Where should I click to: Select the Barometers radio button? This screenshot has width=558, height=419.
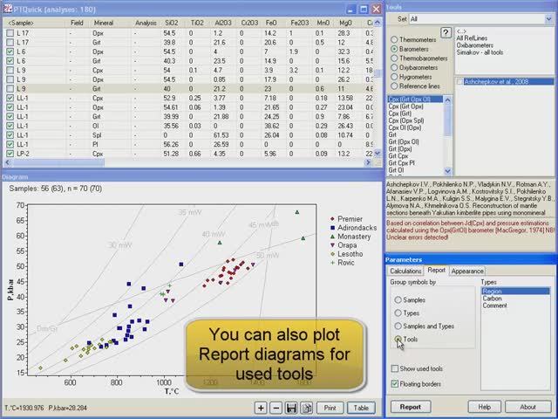pos(394,49)
